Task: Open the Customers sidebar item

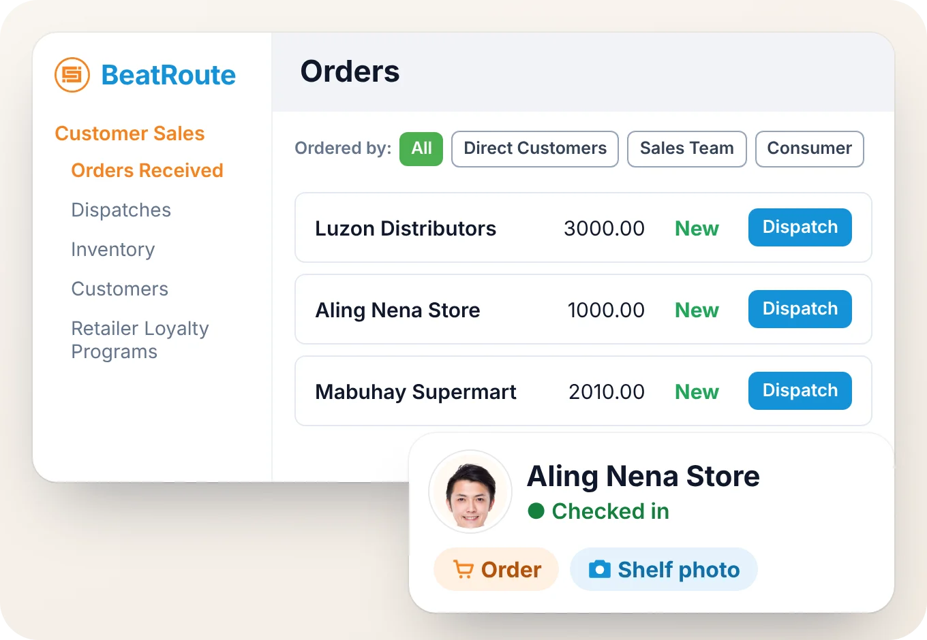Action: tap(120, 289)
